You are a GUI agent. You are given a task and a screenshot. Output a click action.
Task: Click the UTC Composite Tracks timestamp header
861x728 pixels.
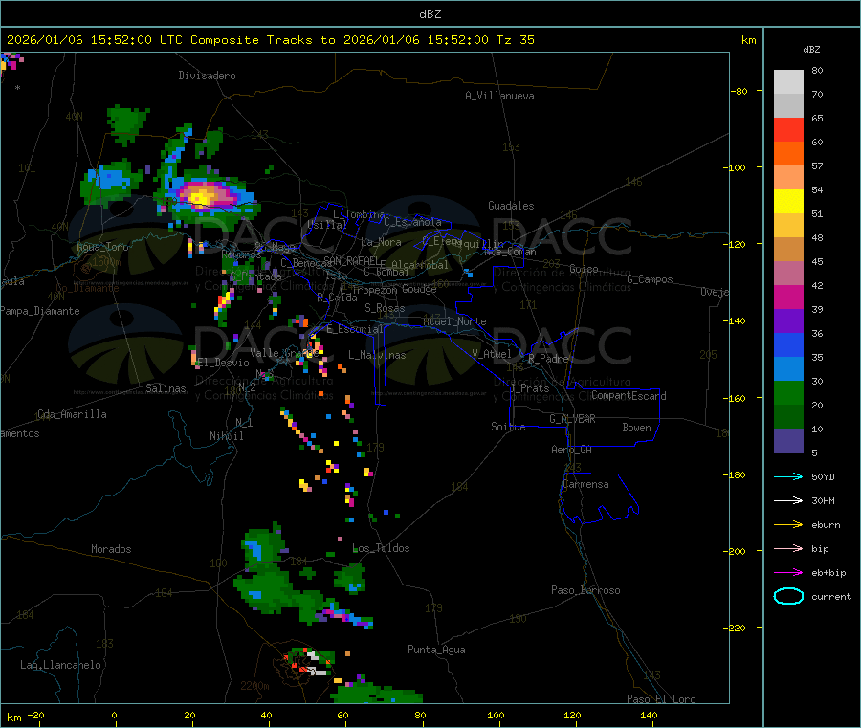click(271, 39)
